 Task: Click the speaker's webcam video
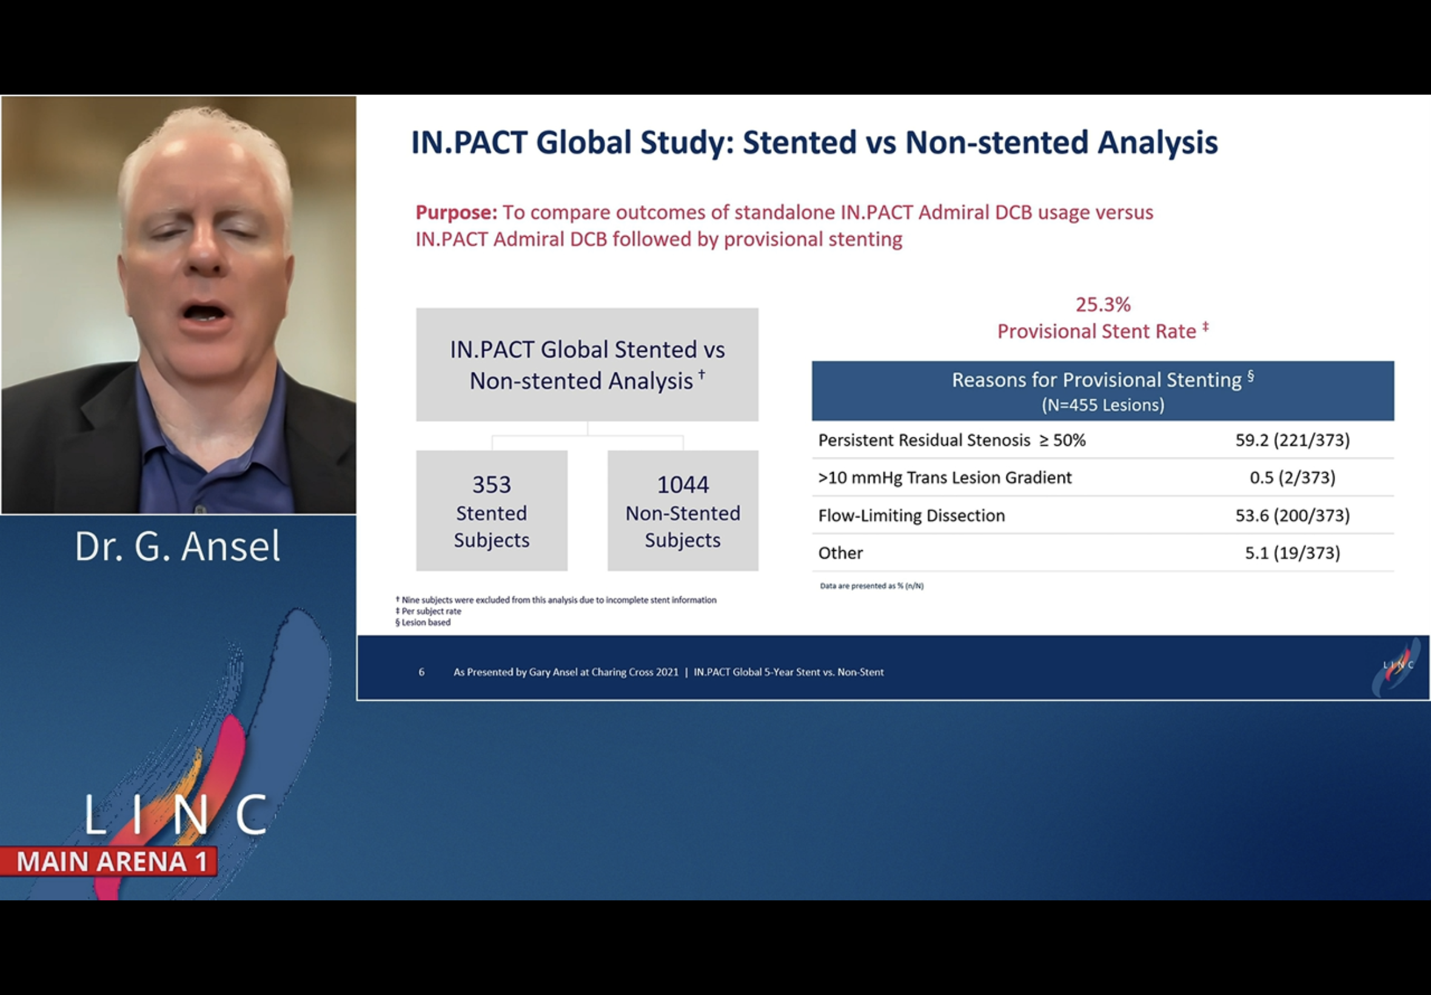[x=179, y=305]
